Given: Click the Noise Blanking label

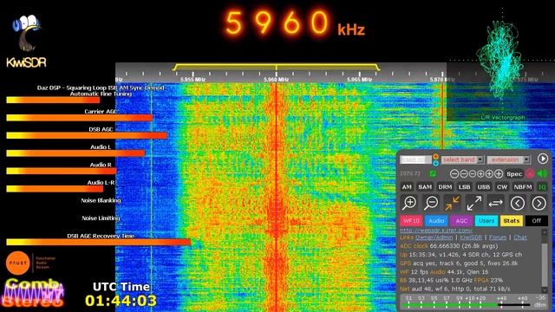Looking at the screenshot, I should [x=101, y=200].
